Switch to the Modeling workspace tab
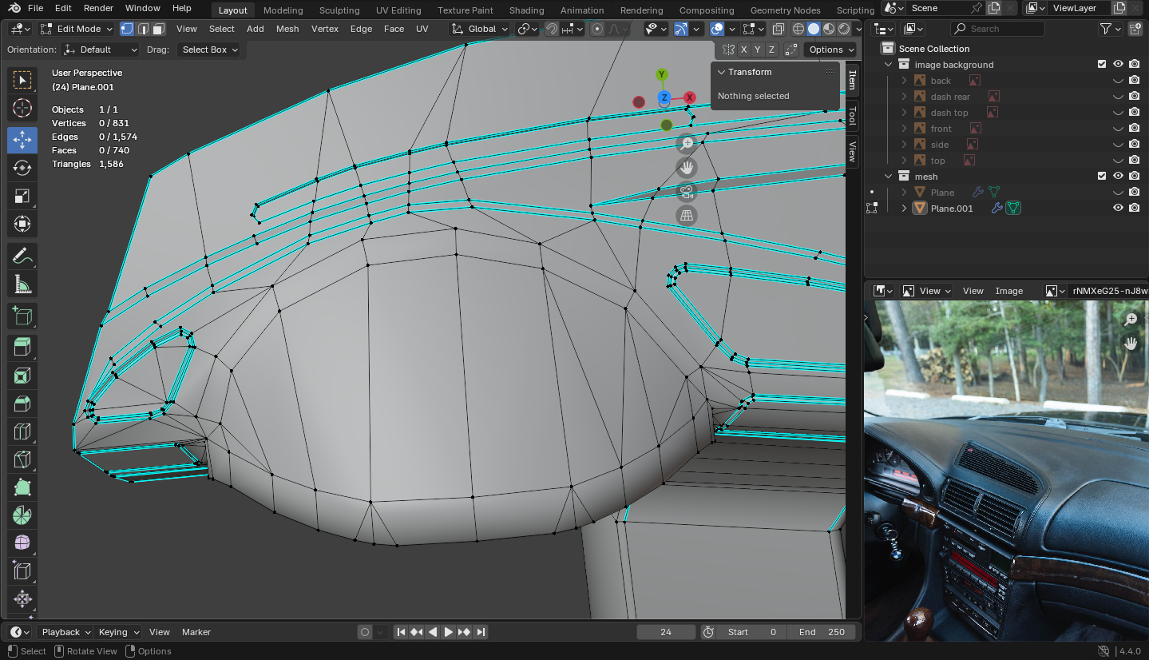This screenshot has width=1149, height=660. (283, 10)
